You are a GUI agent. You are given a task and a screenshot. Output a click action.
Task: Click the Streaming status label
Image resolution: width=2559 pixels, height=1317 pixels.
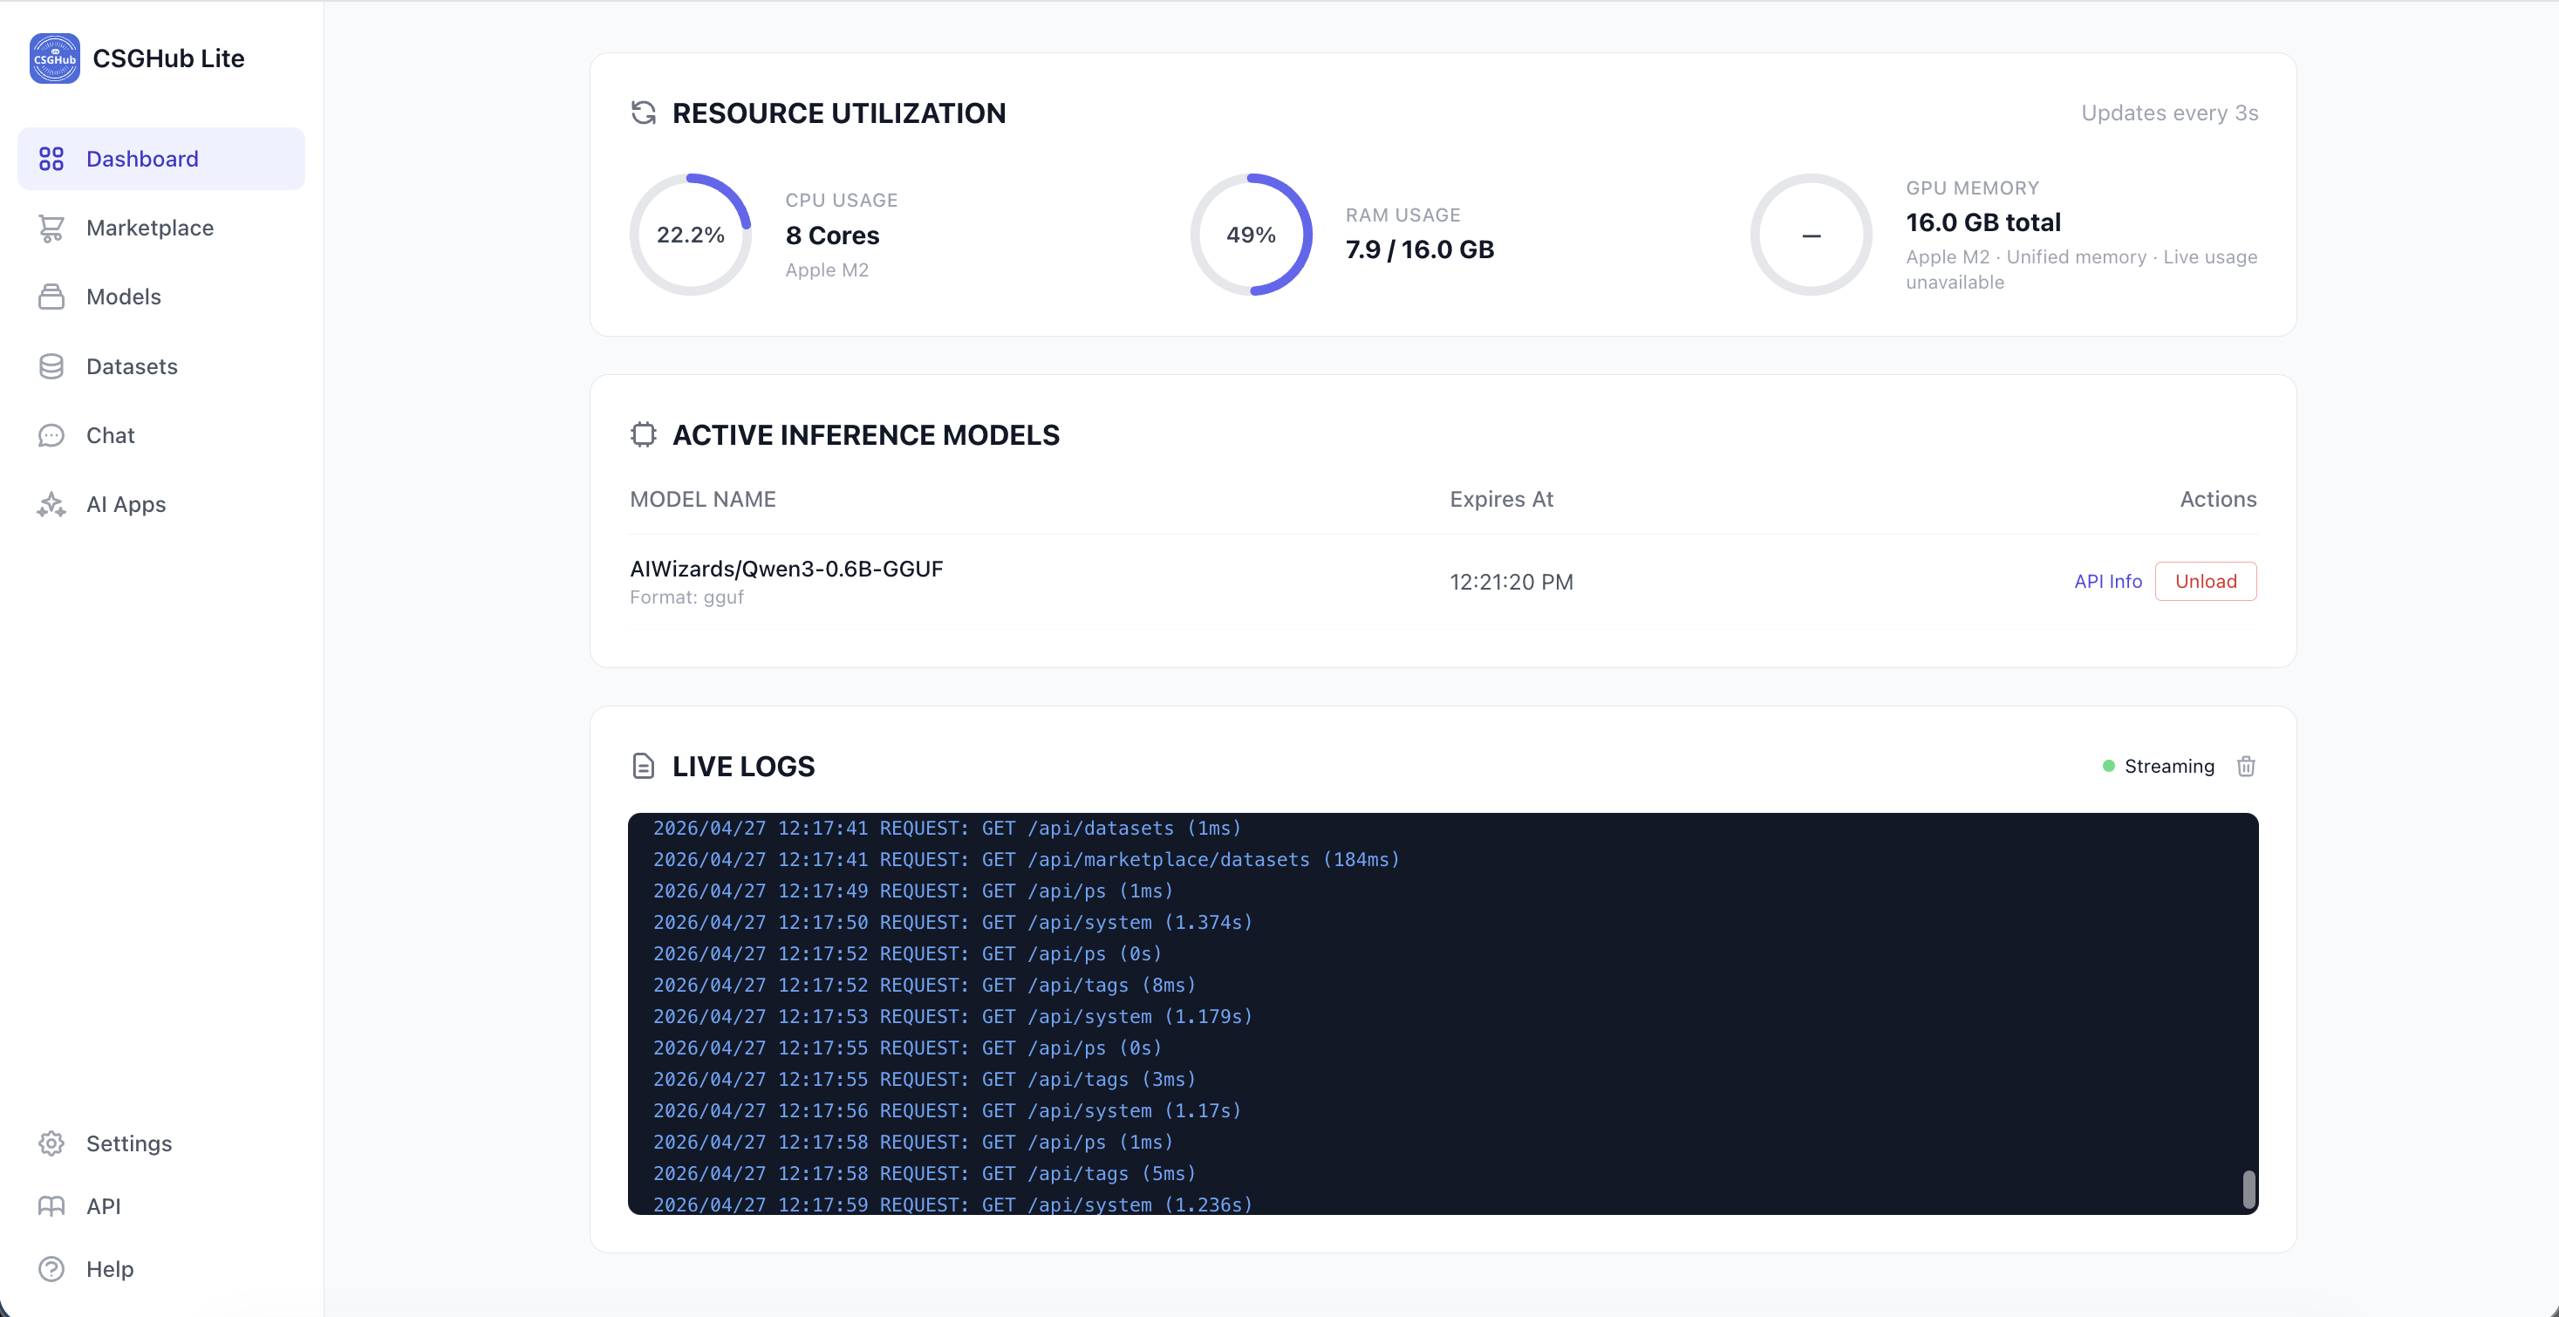(2170, 766)
